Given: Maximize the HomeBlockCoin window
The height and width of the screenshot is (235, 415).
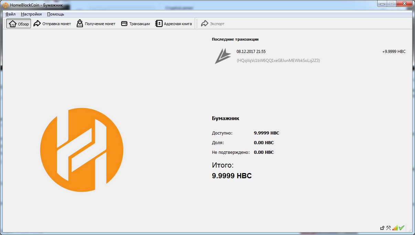Looking at the screenshot, I should click(392, 3).
